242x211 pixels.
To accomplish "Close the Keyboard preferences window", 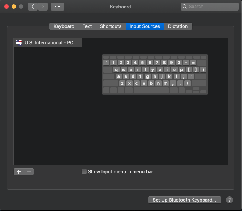I will [x=7, y=7].
